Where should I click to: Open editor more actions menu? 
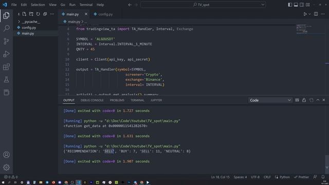pos(323,14)
